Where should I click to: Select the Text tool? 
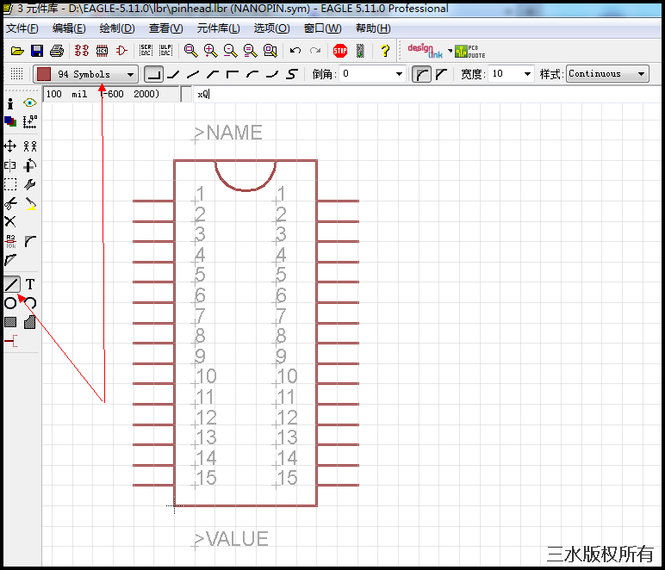[30, 284]
